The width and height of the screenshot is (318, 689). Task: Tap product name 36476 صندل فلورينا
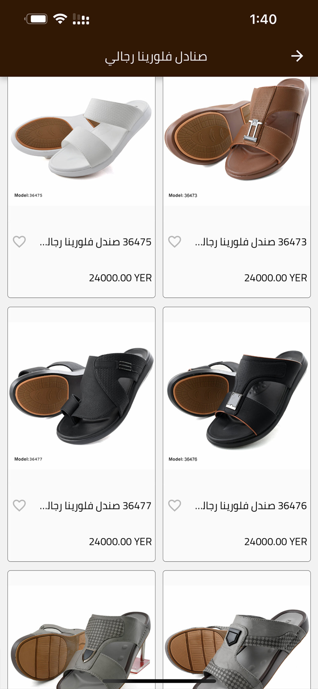(x=251, y=506)
